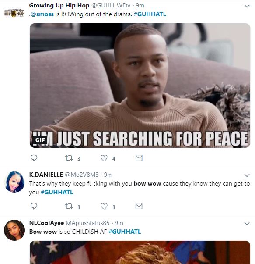Screen dimensions: 255x264
Task: Open the caret menu on NLCoolAyee's tweet
Action: 247,224
